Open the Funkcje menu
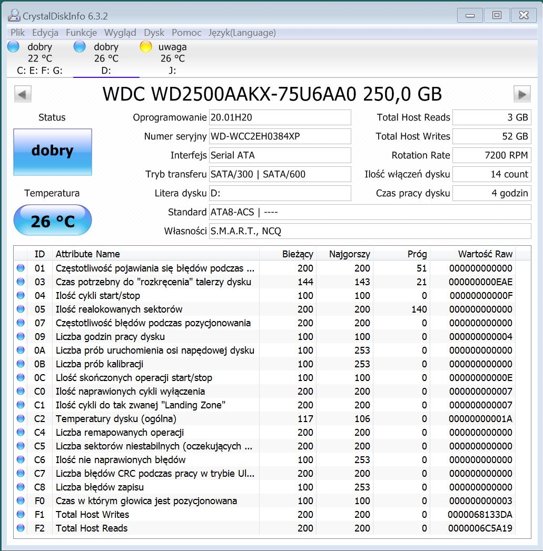This screenshot has width=543, height=551. (x=81, y=33)
